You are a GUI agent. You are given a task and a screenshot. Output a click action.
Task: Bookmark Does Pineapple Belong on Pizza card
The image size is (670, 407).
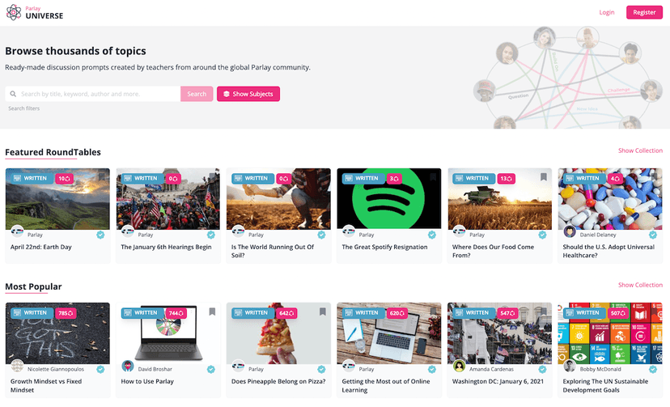[323, 312]
